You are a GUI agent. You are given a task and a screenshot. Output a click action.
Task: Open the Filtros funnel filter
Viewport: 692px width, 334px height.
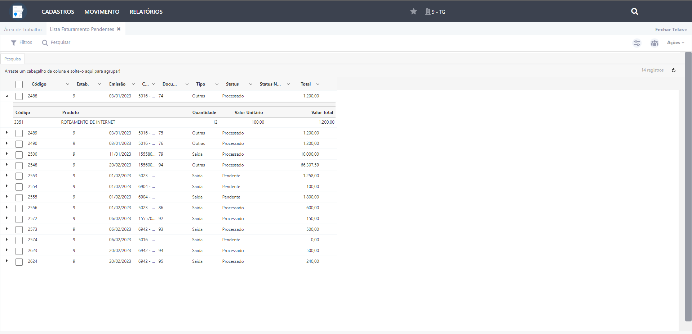click(x=22, y=42)
